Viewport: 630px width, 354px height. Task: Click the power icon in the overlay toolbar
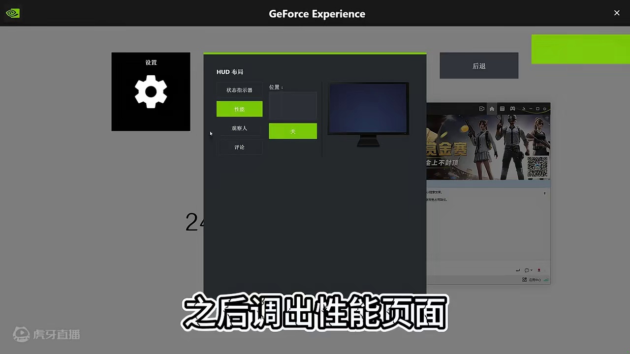click(544, 109)
